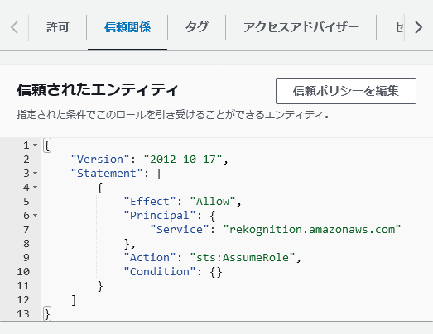This screenshot has width=433, height=334.
Task: Click line number 7 in the gutter
Action: [x=26, y=230]
